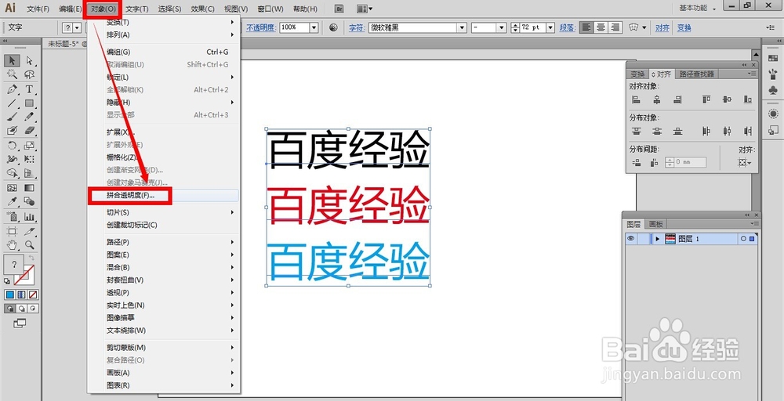Click the 变换 link in control bar
This screenshot has width=784, height=401.
[684, 28]
